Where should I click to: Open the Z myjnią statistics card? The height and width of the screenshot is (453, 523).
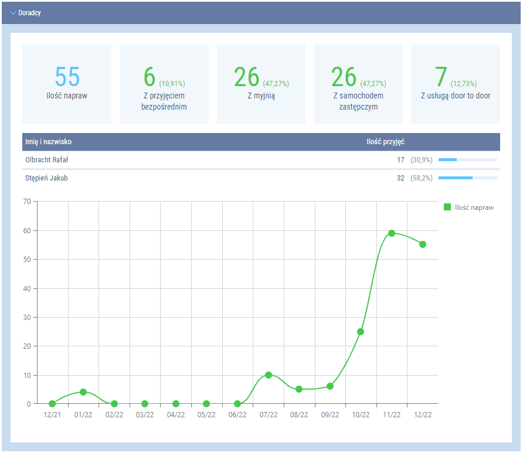(x=261, y=84)
